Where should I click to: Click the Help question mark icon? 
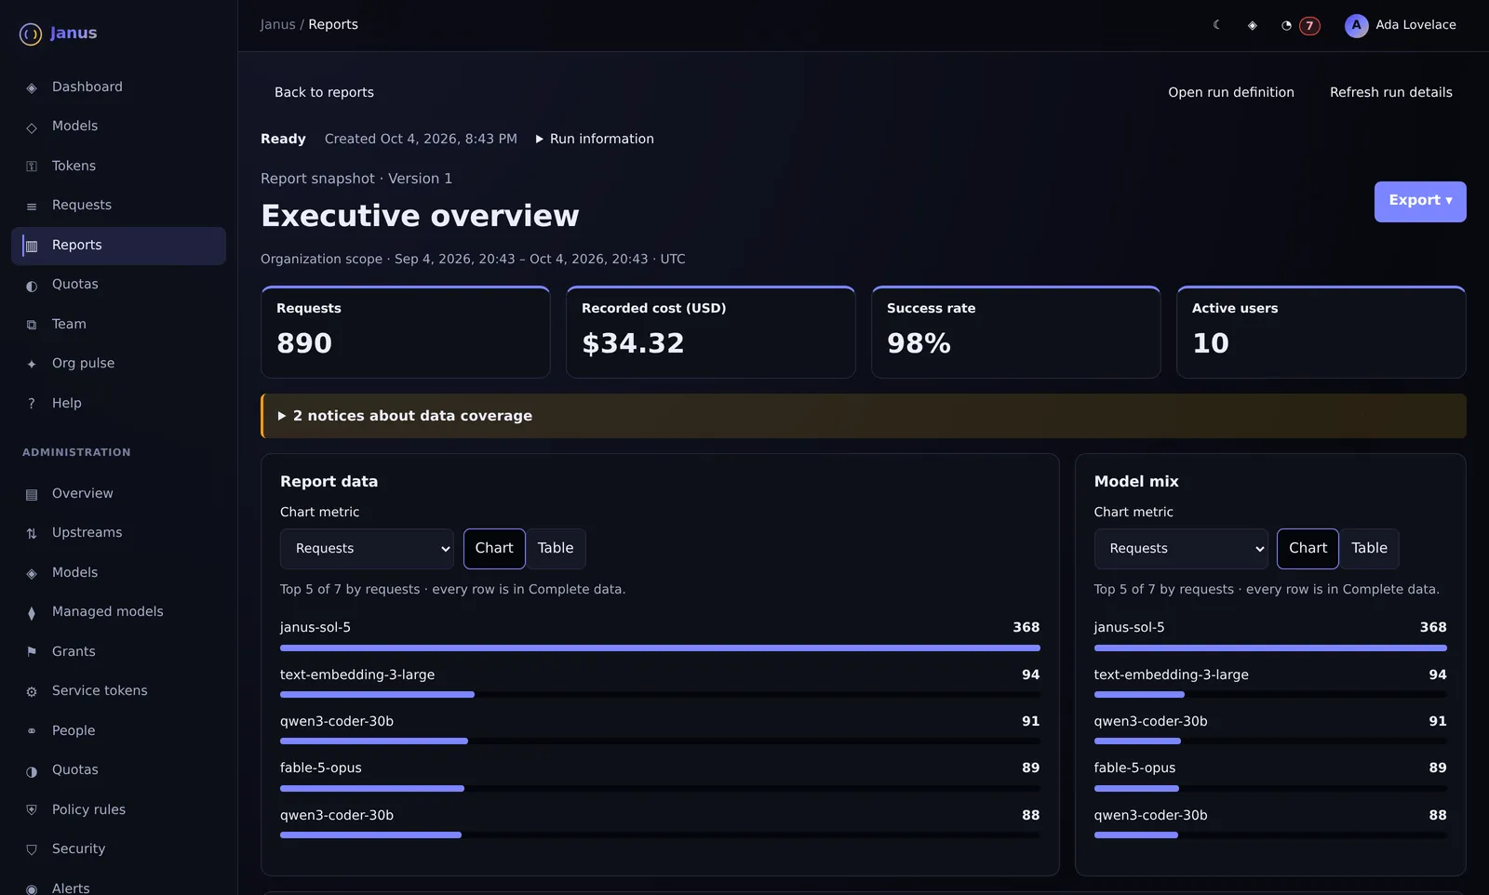pos(32,404)
